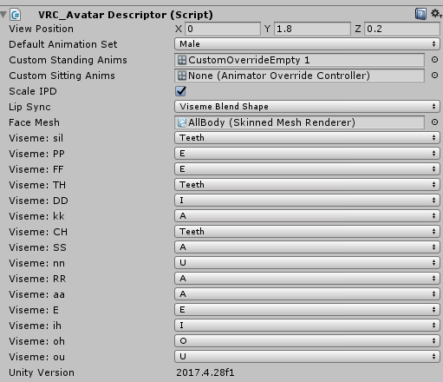Click the Custom Standing Anims label
This screenshot has width=443, height=382.
click(x=68, y=60)
